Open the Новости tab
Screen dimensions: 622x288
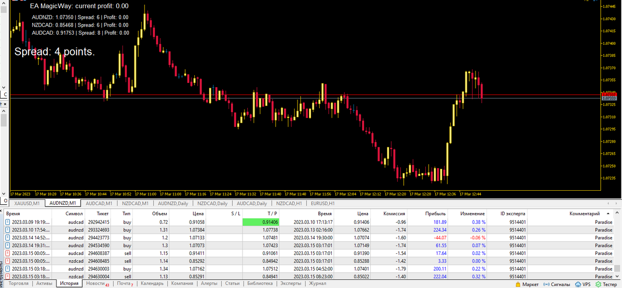pyautogui.click(x=97, y=284)
